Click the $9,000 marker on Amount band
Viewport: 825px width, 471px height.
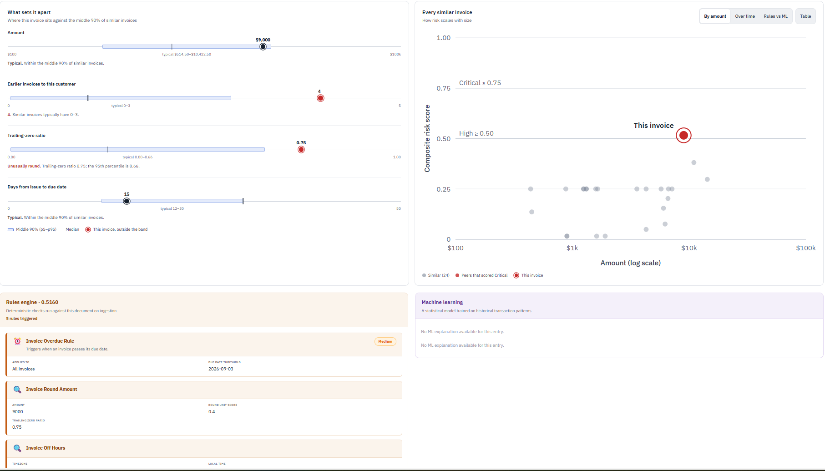[x=263, y=47]
